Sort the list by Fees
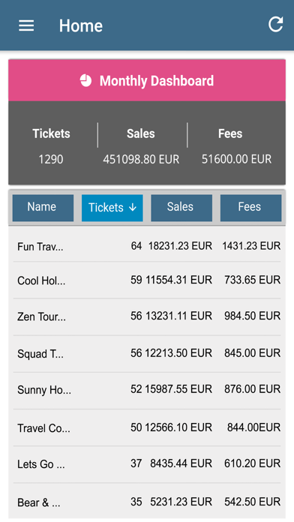This screenshot has width=294, height=522. click(250, 208)
